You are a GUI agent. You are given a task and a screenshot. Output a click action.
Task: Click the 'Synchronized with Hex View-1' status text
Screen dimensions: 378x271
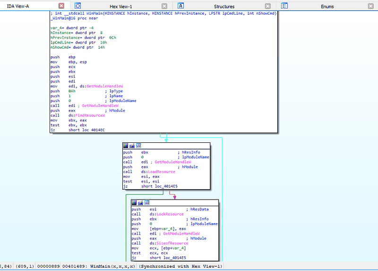(x=180, y=266)
